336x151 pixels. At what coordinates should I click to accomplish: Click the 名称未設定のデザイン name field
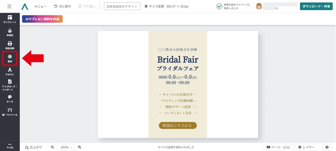122,7
